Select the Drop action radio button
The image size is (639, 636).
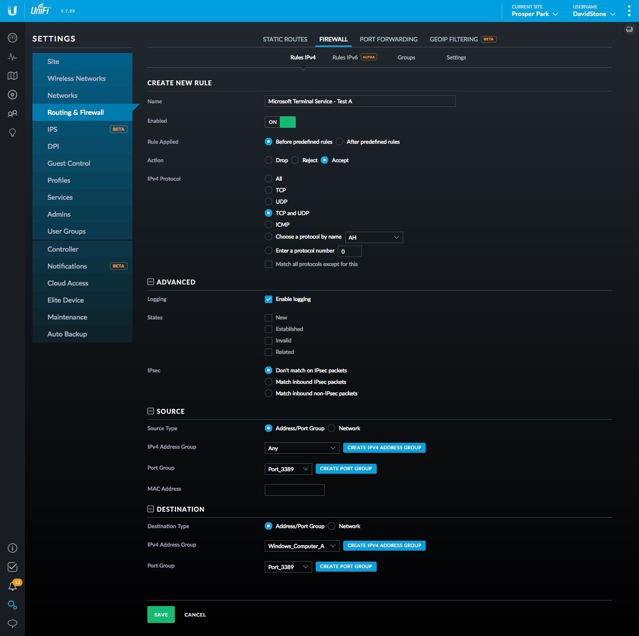(268, 160)
